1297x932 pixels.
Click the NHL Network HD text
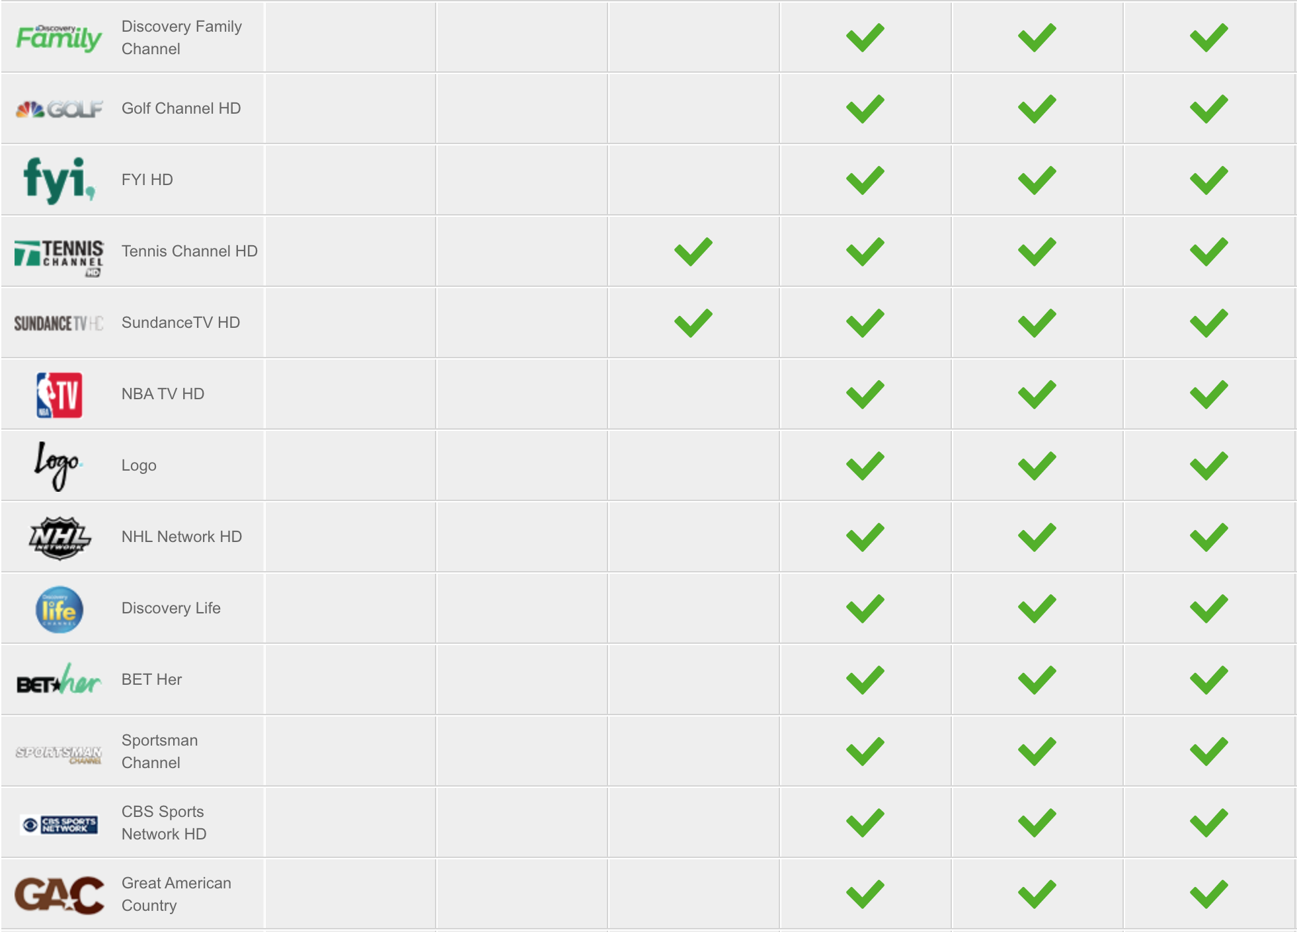[182, 537]
